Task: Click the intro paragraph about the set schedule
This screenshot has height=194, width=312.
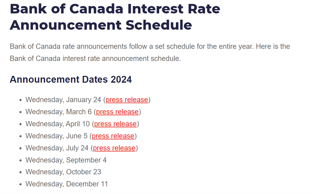Action: (150, 52)
